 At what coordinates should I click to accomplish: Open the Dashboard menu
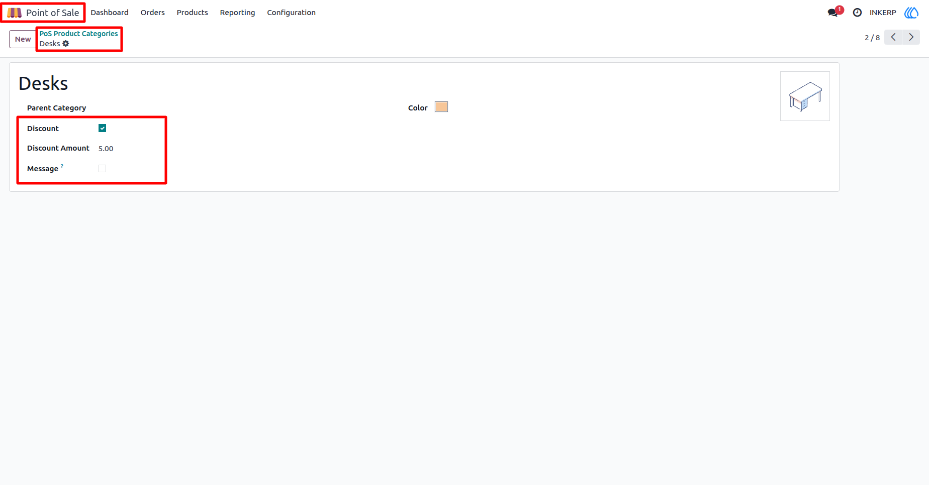[110, 13]
